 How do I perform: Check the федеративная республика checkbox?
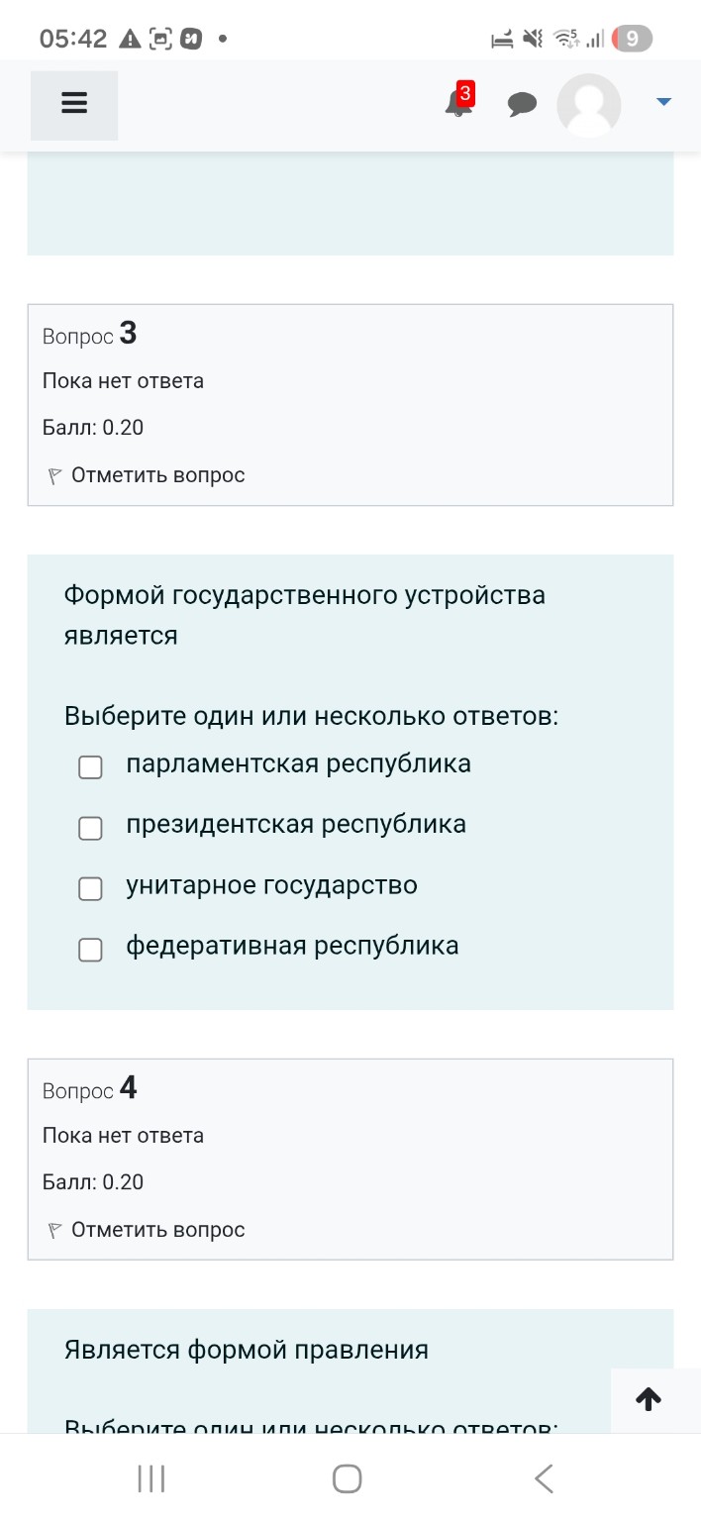[90, 949]
